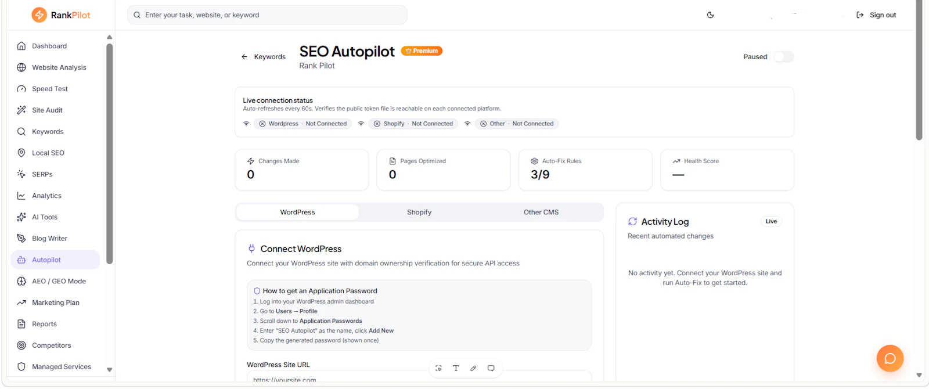Click the RankPilot logo icon
This screenshot has height=389, width=929.
point(39,15)
